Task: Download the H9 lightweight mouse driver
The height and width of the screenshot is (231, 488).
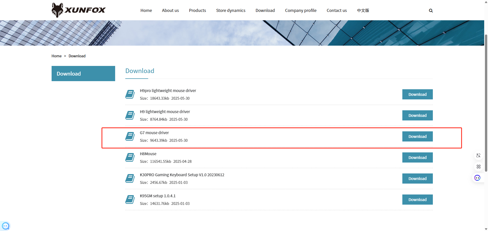Action: tap(417, 115)
